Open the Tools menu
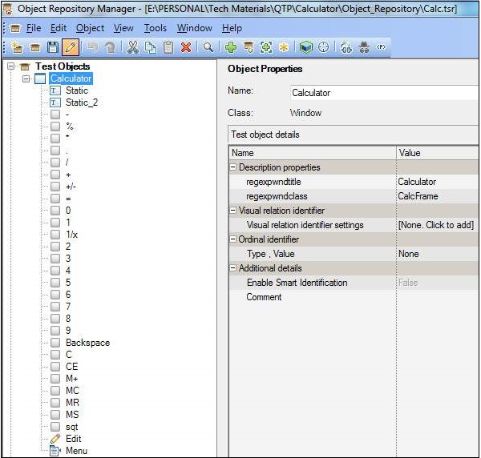 [x=156, y=28]
